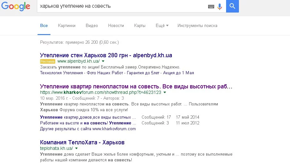Open sub-result Утепление квартир,домов,все виды высотных
This screenshot has height=163, width=290.
pyautogui.click(x=88, y=117)
